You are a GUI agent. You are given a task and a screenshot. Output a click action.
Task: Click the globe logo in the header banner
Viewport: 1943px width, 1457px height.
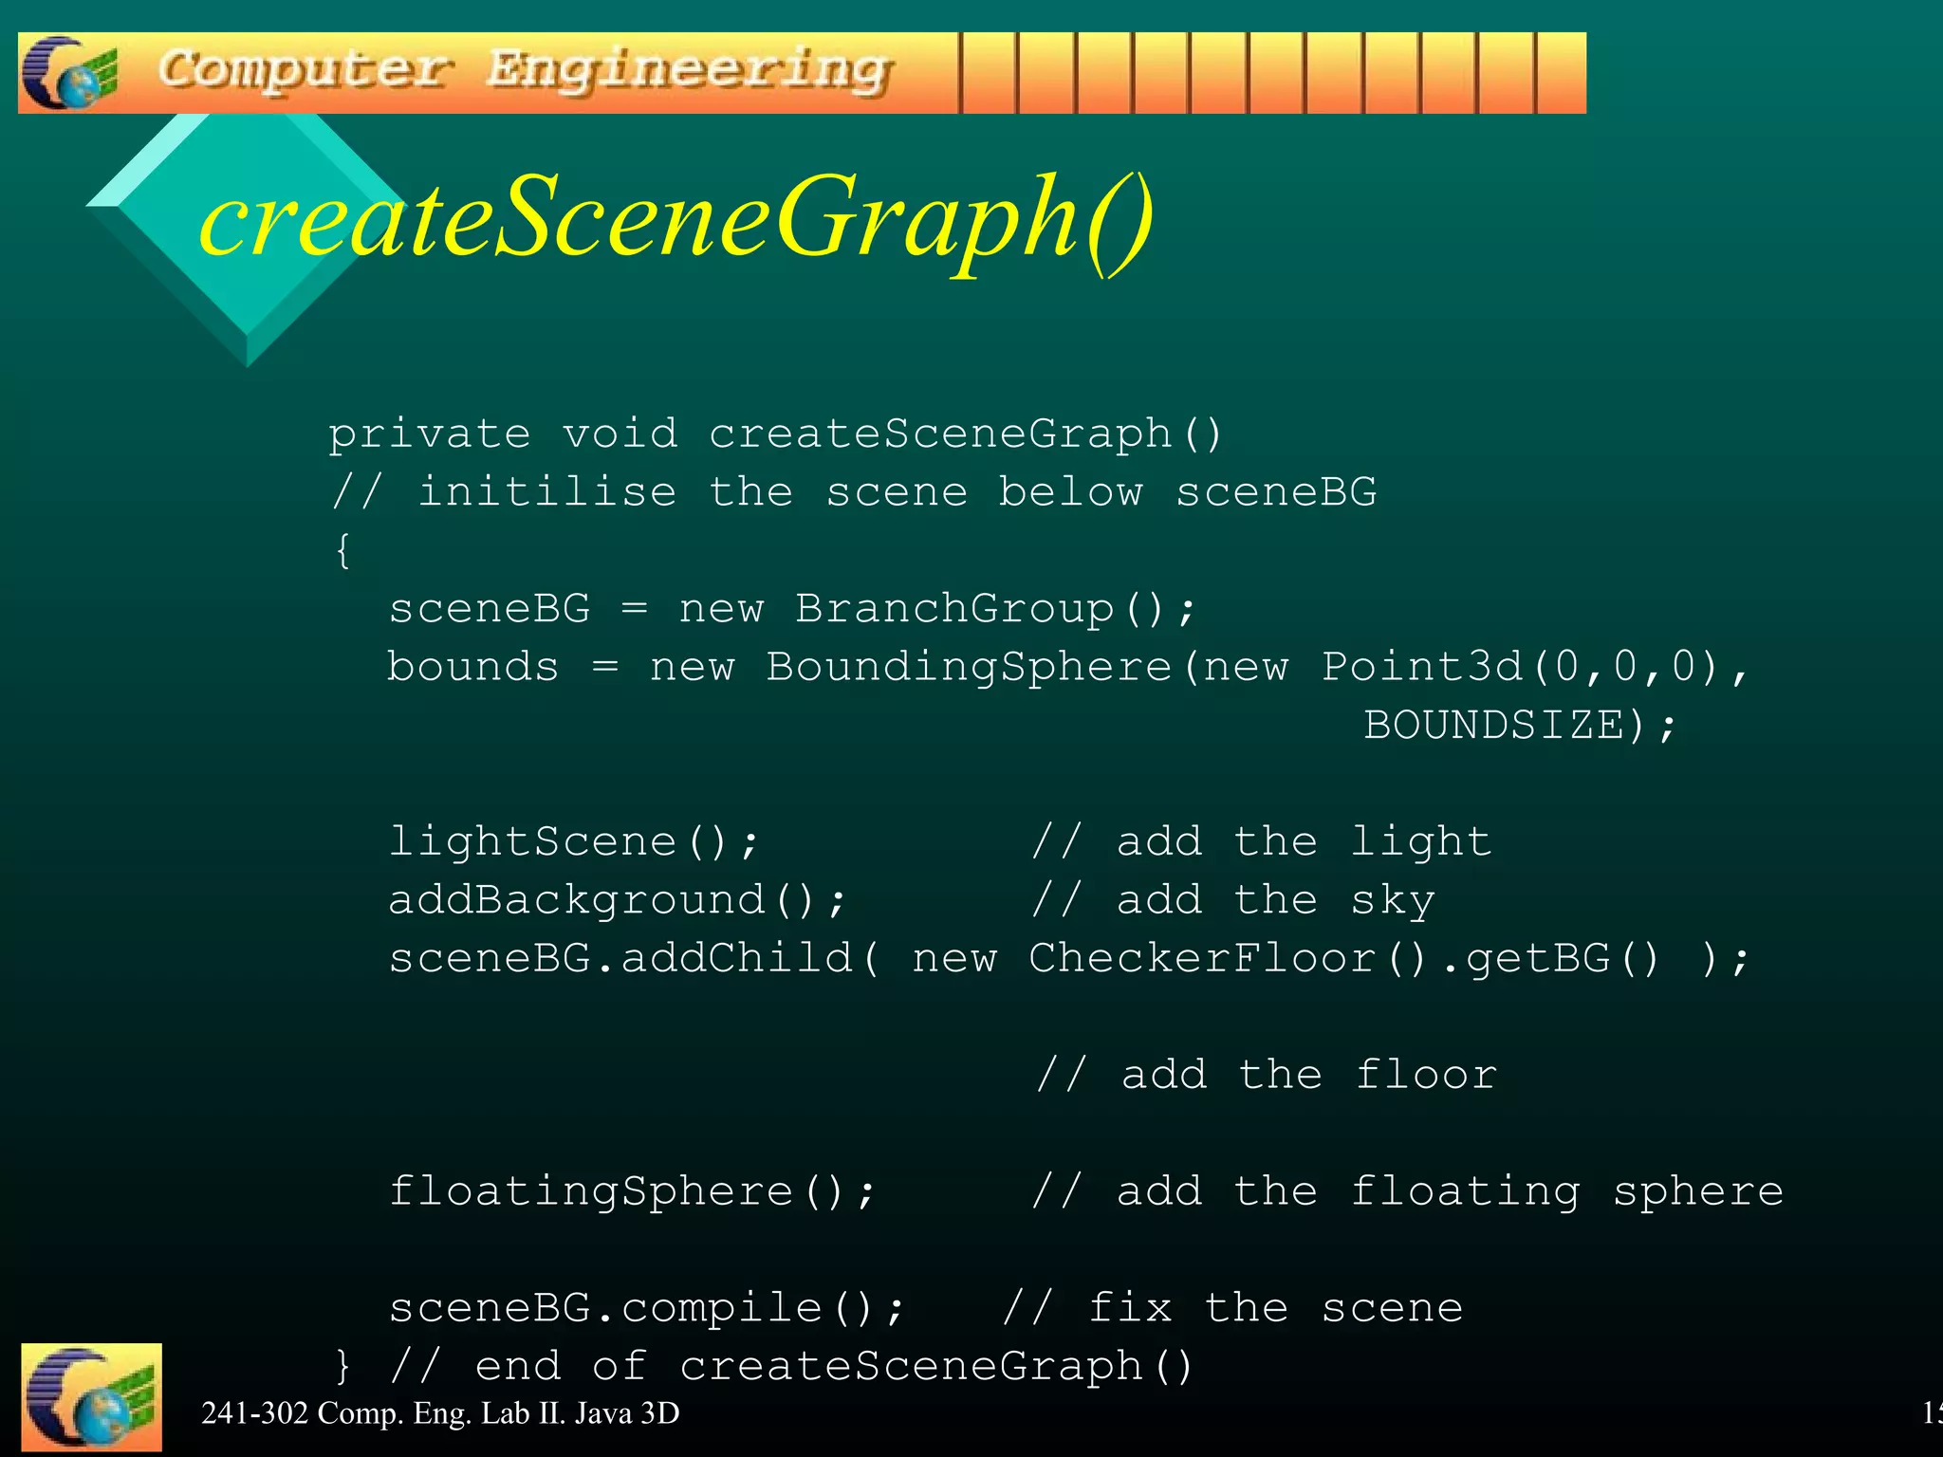pos(70,73)
